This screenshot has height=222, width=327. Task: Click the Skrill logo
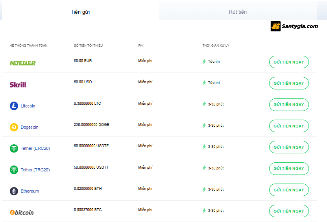point(18,85)
